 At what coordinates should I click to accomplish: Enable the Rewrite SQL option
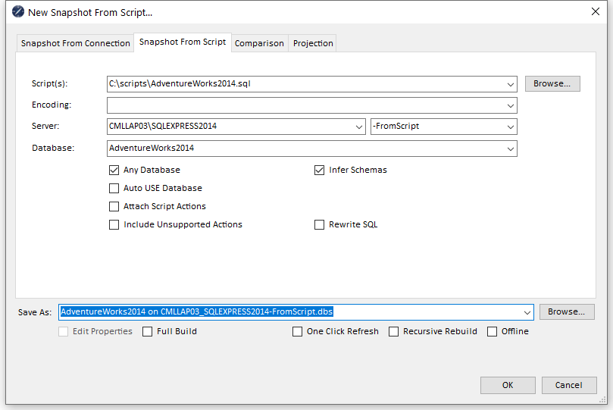tap(320, 224)
